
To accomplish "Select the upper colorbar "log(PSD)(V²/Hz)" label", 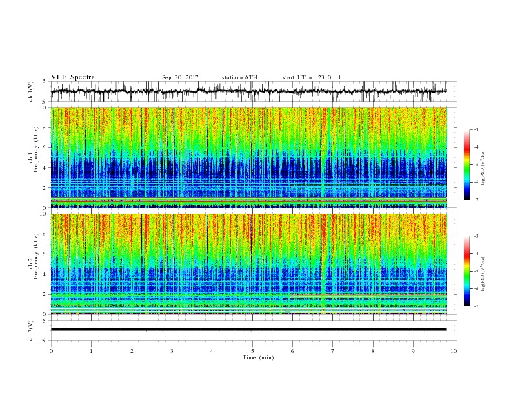I will click(x=483, y=168).
